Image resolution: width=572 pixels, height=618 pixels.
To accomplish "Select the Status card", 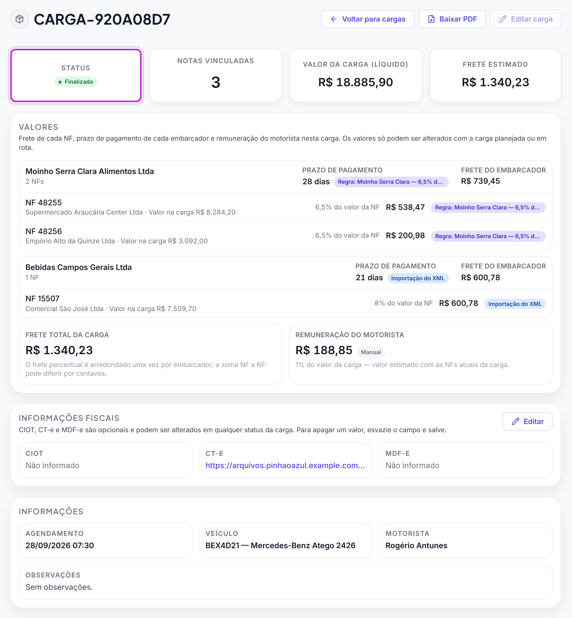I will pos(76,75).
